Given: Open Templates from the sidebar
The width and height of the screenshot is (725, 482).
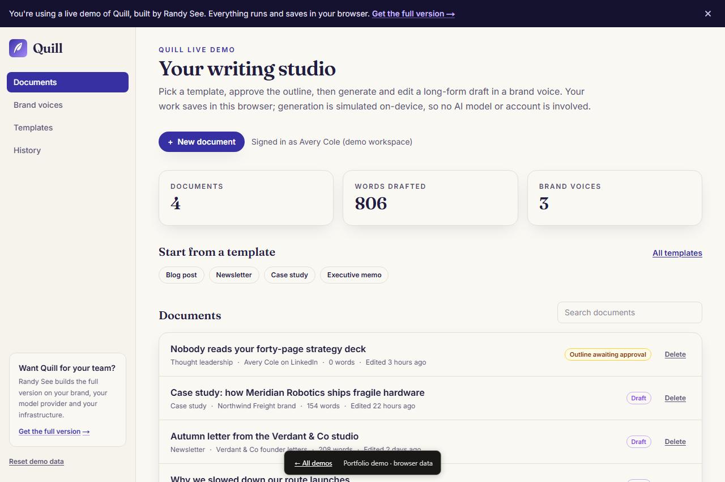Looking at the screenshot, I should (x=67, y=128).
